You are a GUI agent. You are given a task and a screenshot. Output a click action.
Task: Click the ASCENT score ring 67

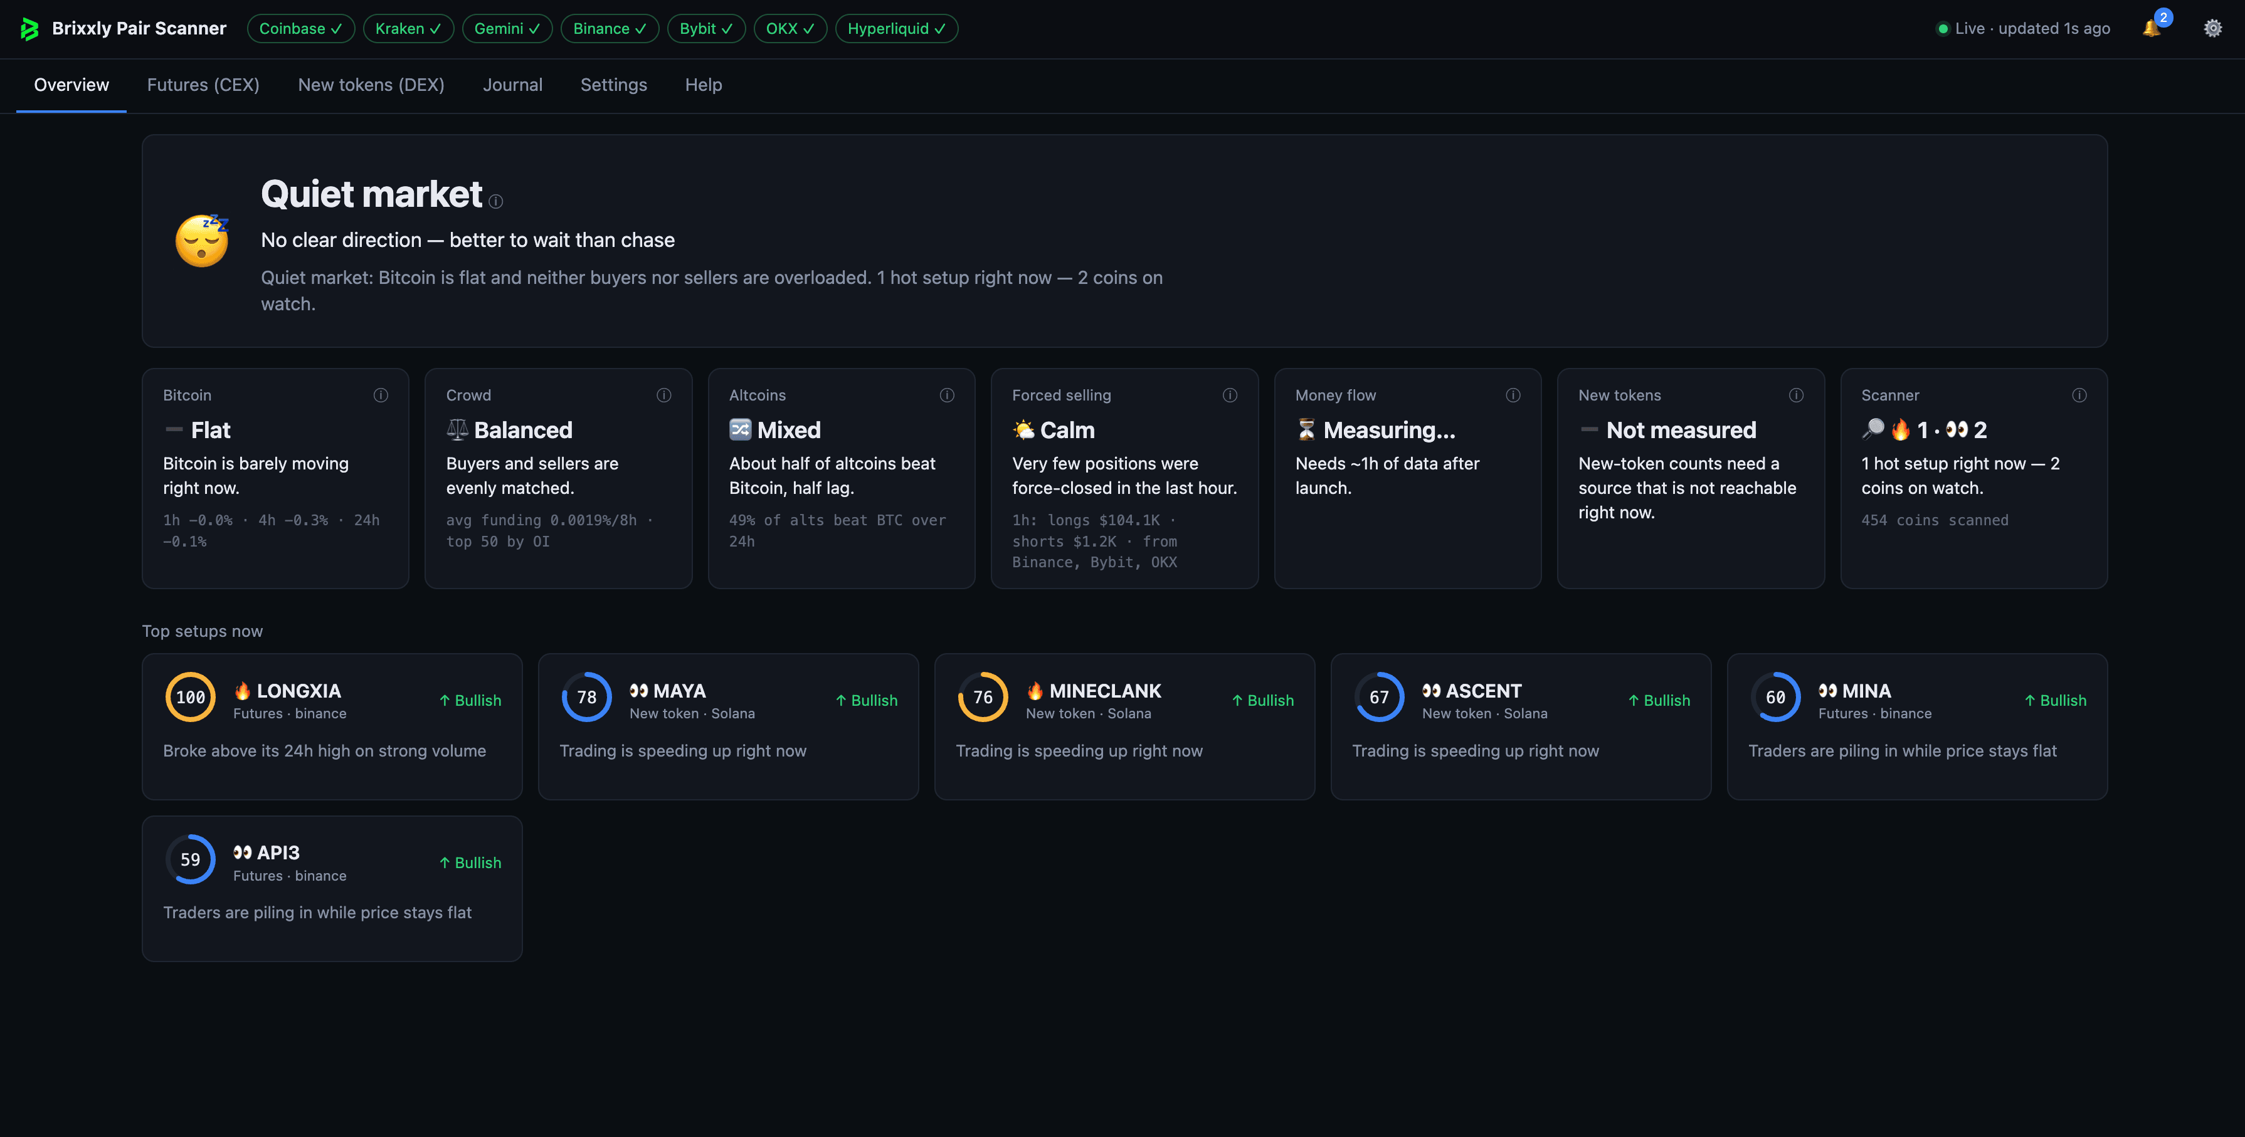1380,697
